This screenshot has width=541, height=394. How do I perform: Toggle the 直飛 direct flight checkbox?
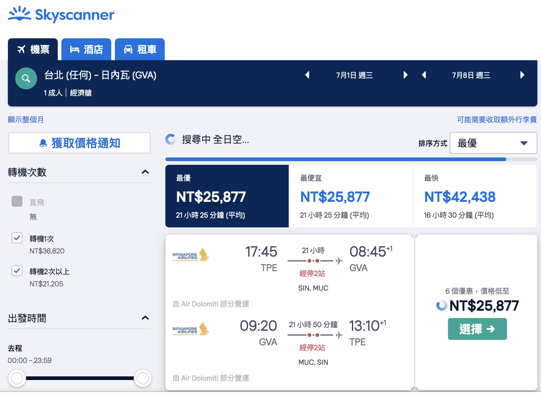(x=17, y=201)
